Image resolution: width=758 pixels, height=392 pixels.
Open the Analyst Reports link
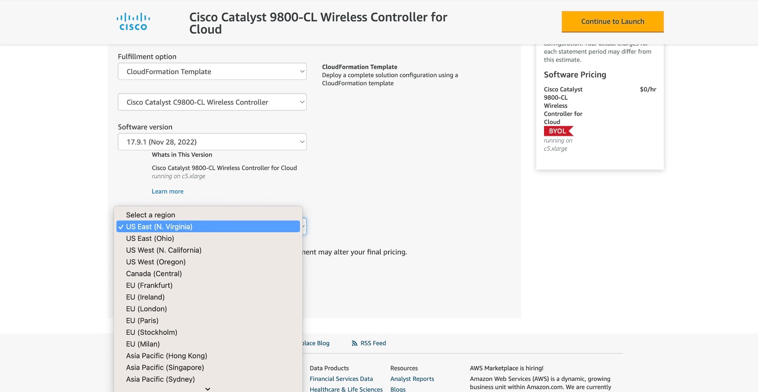pos(412,379)
